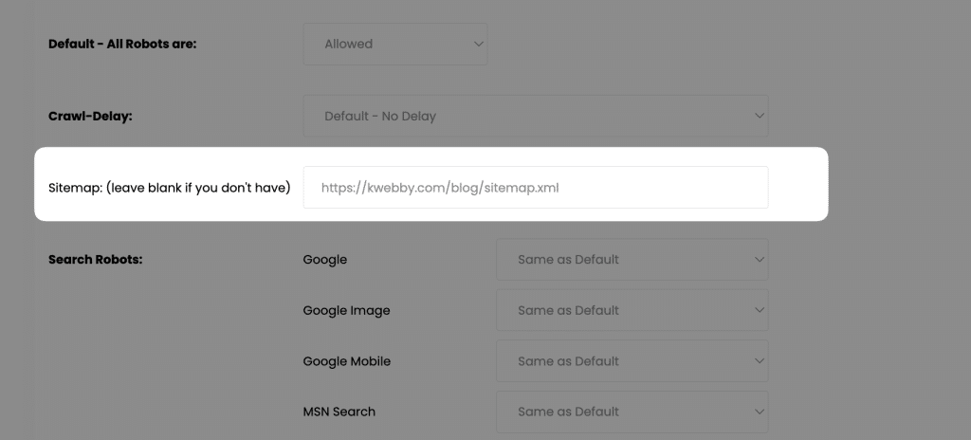Expand the Crawl-Delay dropdown
This screenshot has height=440, width=971.
pyautogui.click(x=535, y=116)
